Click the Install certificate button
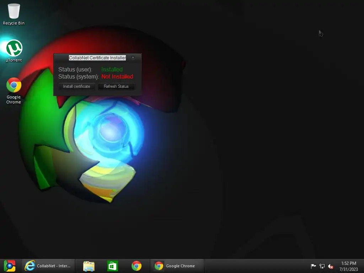 [77, 86]
